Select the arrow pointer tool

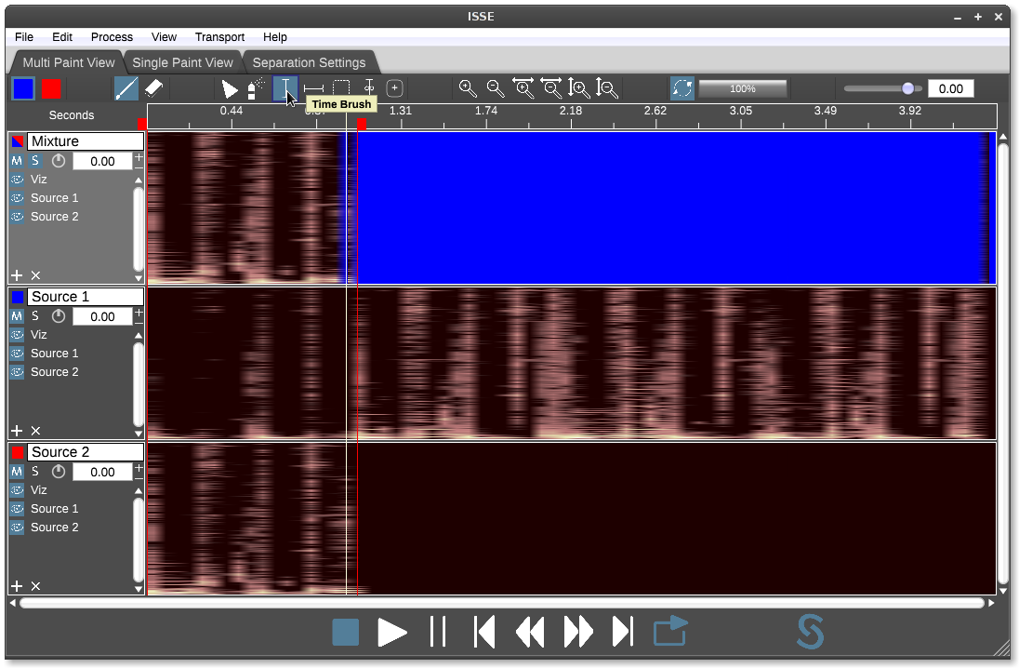click(229, 88)
